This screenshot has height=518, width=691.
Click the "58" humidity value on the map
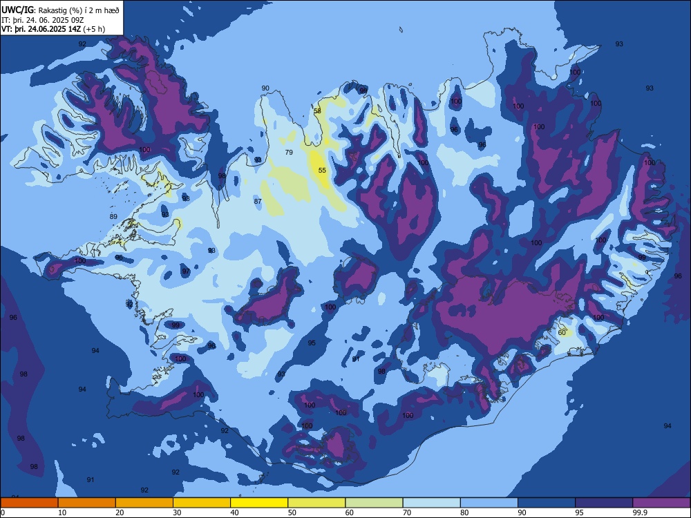click(x=317, y=111)
